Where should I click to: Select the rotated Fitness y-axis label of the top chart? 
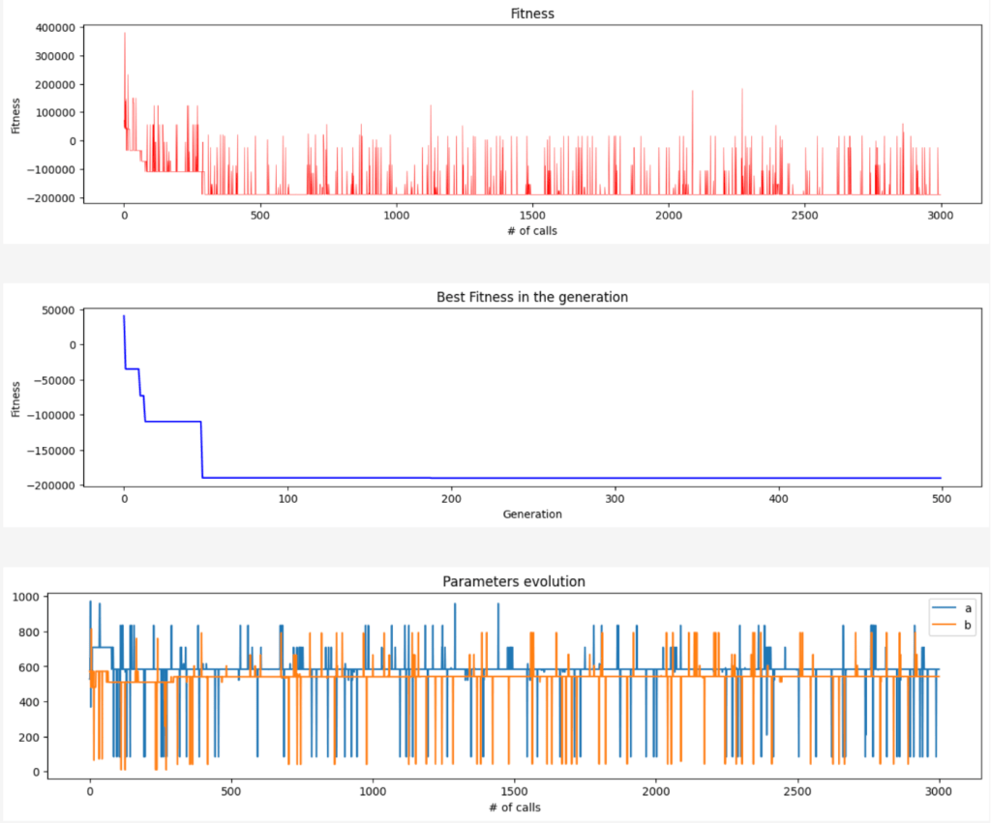[16, 112]
